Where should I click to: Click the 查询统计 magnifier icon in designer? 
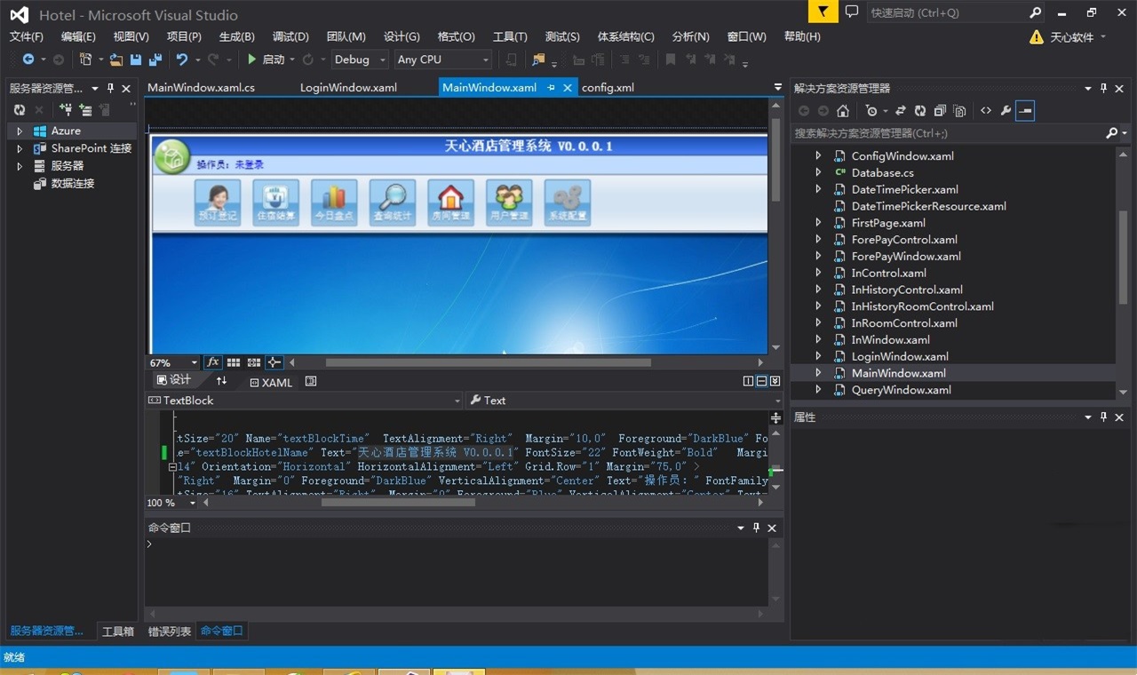393,202
